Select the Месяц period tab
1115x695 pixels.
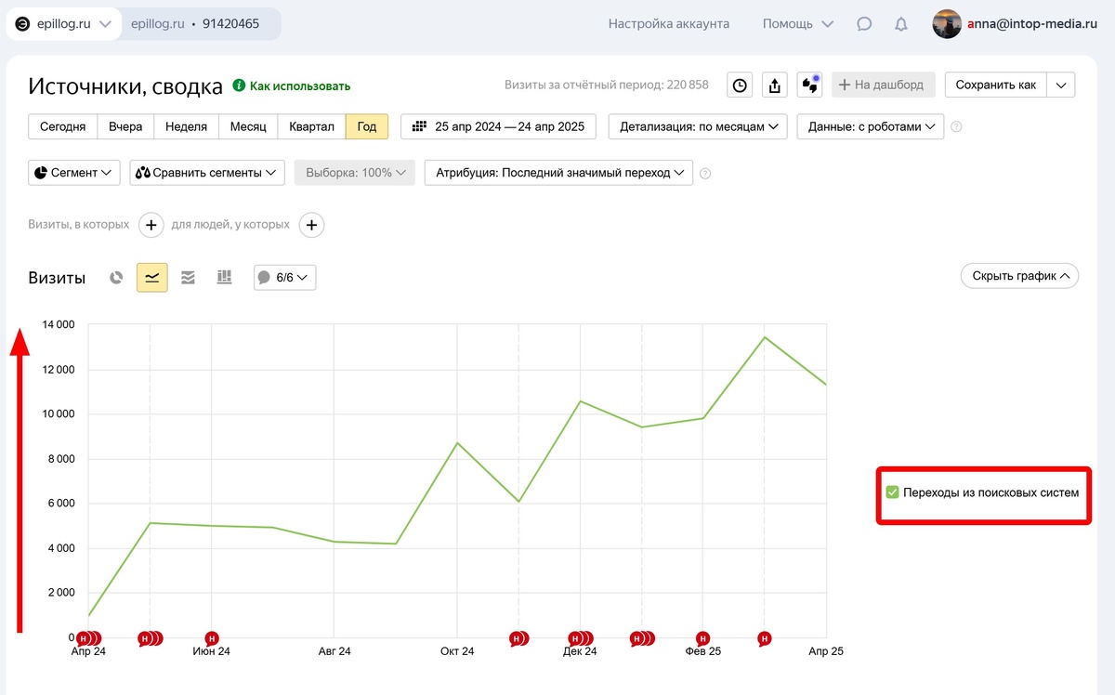point(248,126)
